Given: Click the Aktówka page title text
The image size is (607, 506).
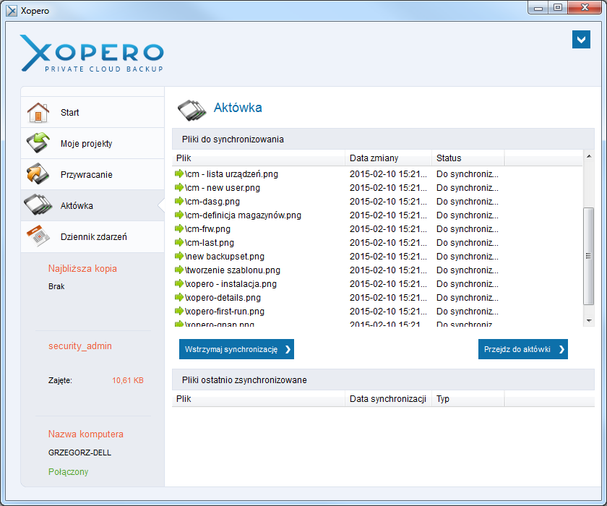Looking at the screenshot, I should tap(238, 107).
